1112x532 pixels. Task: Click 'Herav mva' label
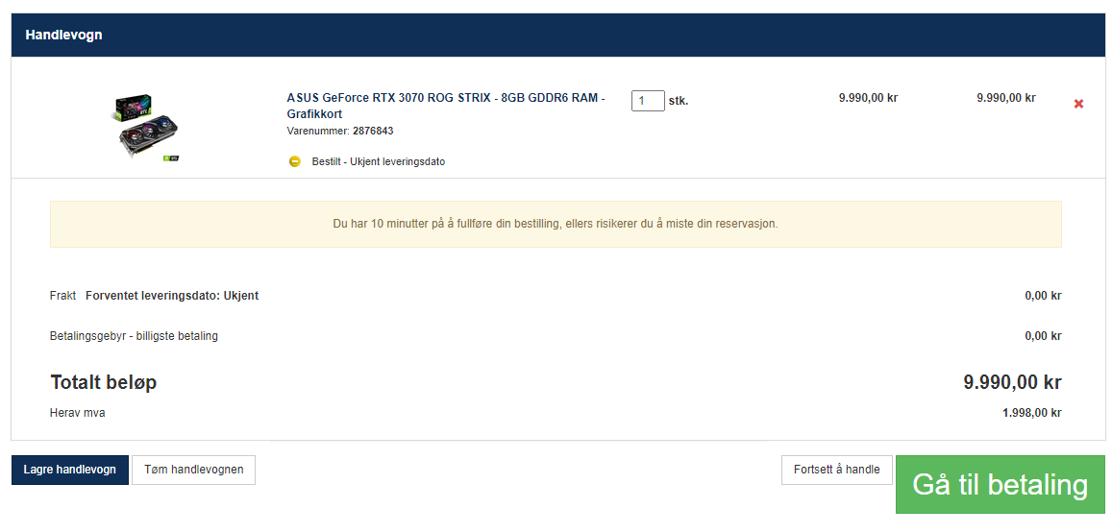tap(77, 412)
